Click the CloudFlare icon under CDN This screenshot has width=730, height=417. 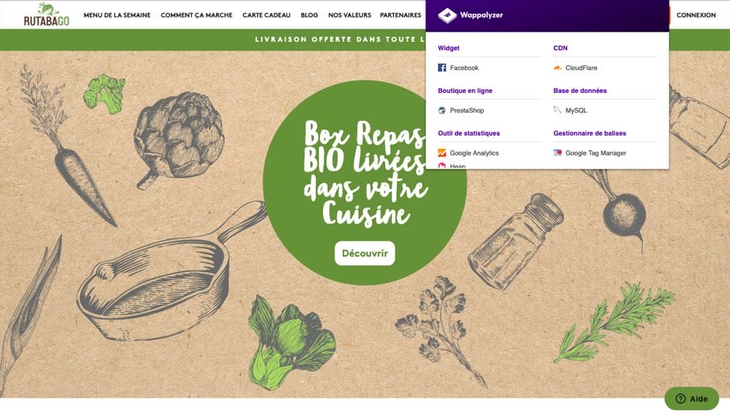click(558, 68)
